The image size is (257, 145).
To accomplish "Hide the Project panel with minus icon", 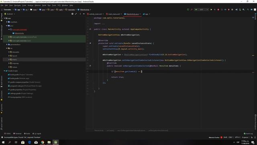I will 84,14.
